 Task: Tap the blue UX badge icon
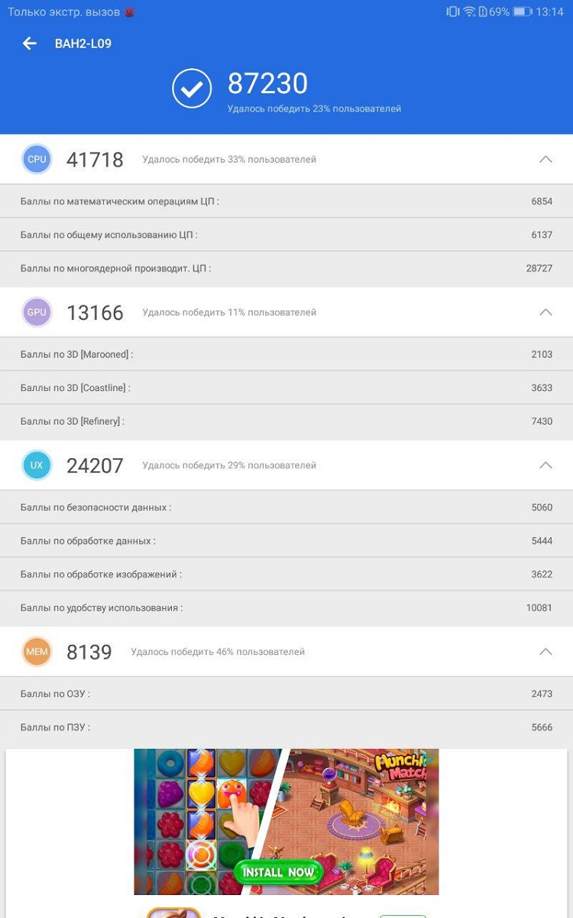click(37, 465)
